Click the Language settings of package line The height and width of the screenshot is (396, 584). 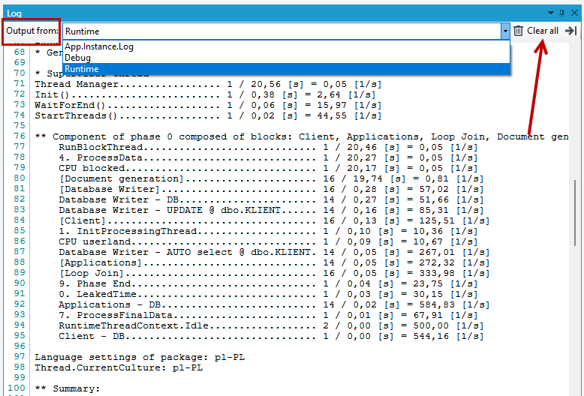click(x=140, y=357)
